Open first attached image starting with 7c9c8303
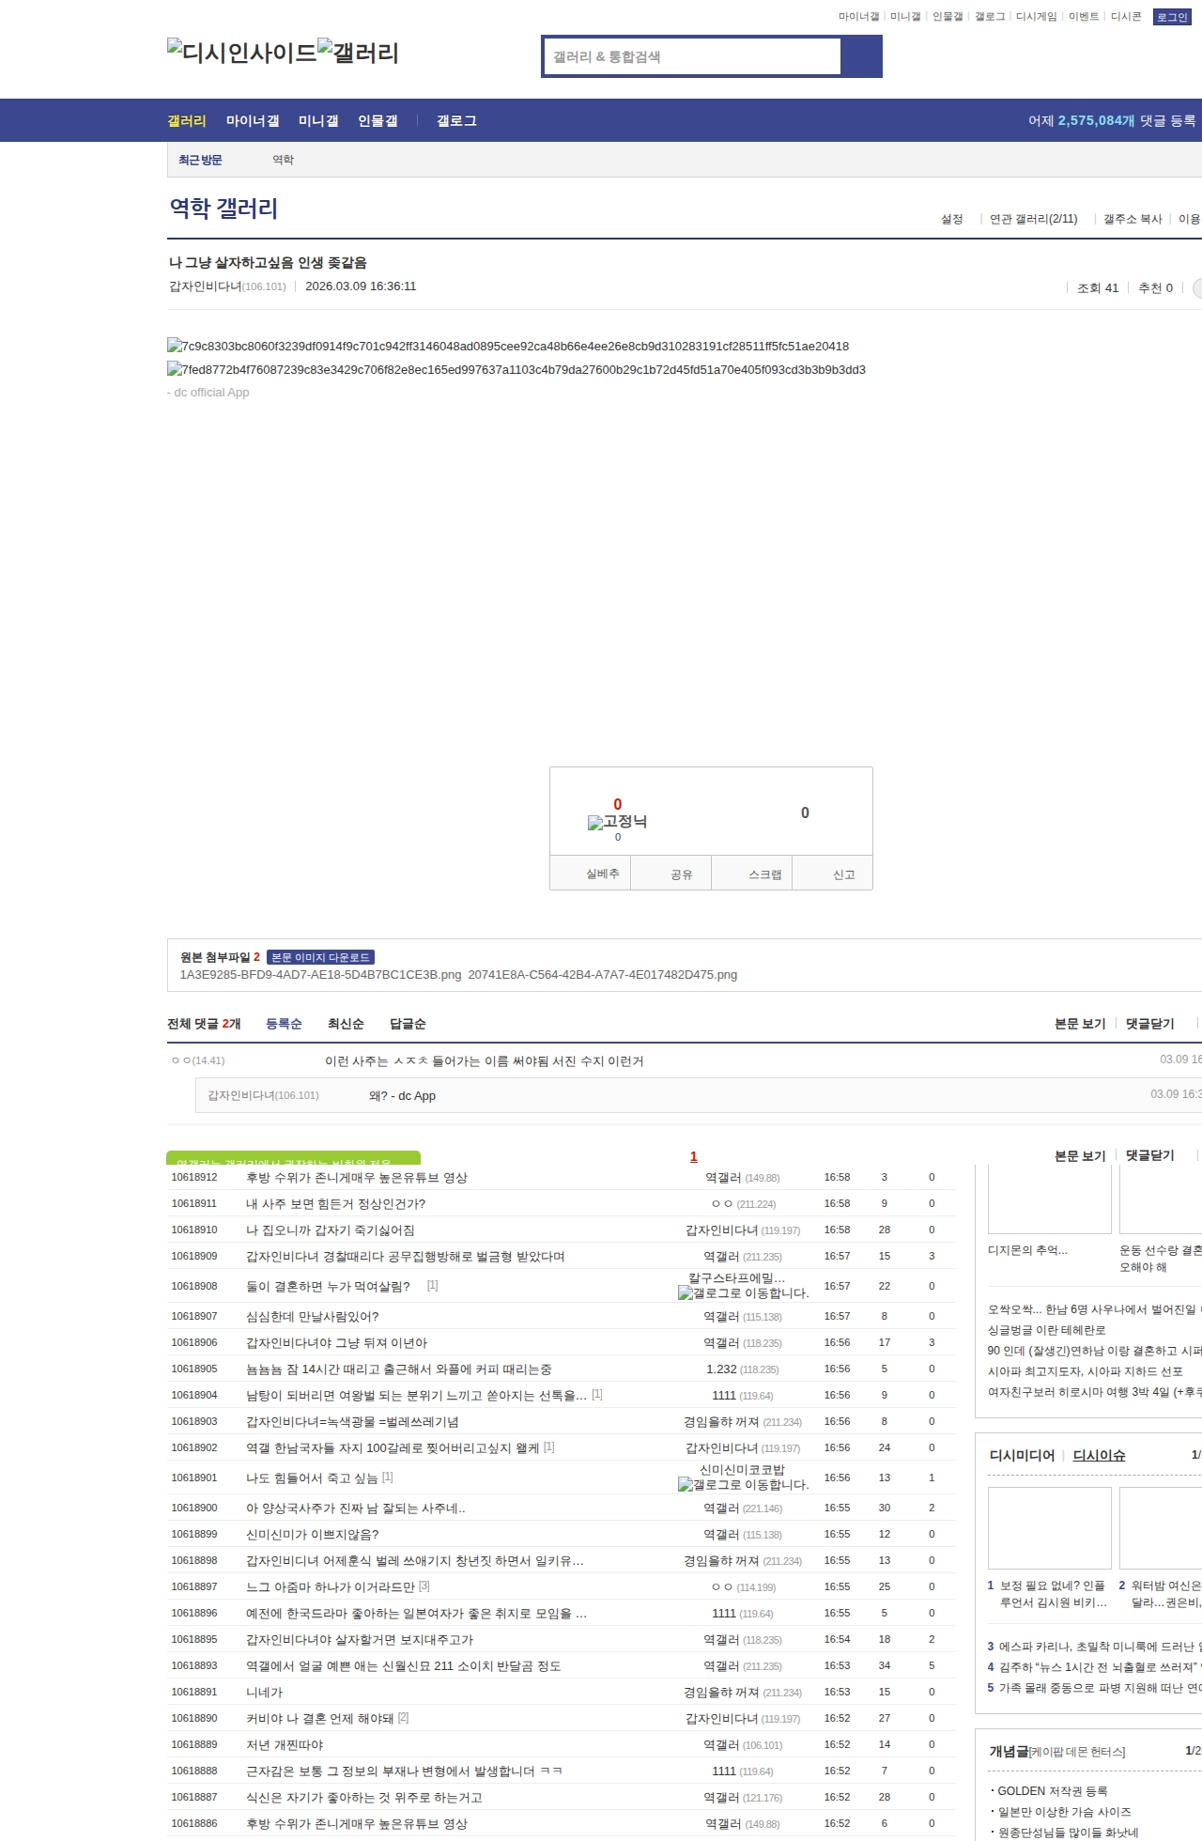The height and width of the screenshot is (1841, 1202). click(x=508, y=347)
